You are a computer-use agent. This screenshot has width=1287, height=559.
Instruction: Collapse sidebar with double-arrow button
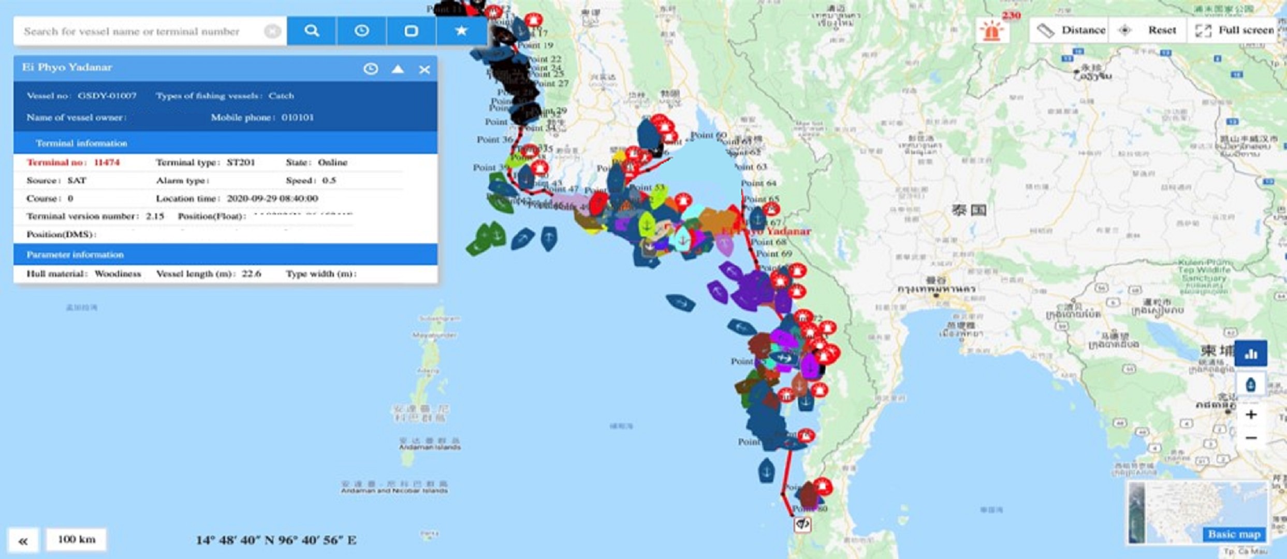[23, 541]
